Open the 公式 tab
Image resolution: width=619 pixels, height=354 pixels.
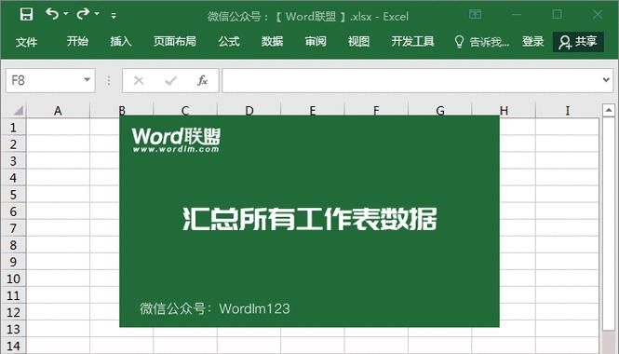click(229, 41)
